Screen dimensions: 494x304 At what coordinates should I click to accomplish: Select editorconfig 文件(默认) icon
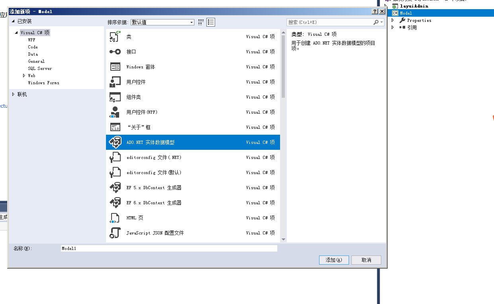tap(115, 172)
